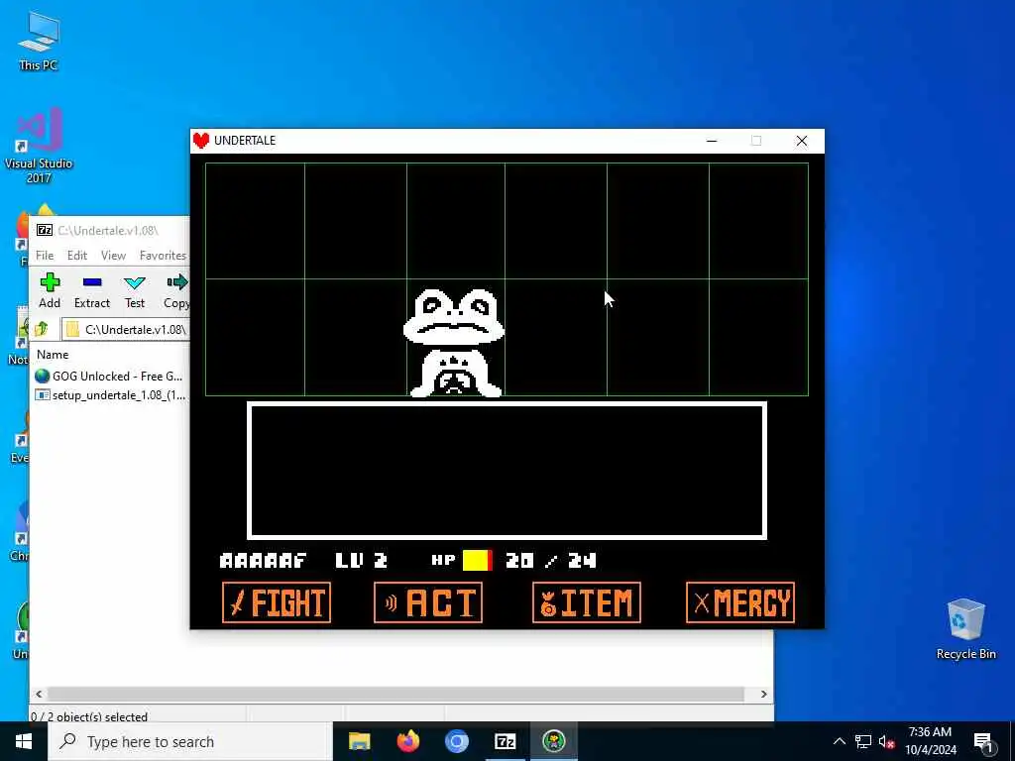The width and height of the screenshot is (1015, 761).
Task: Open the This PC desktop icon
Action: [39, 40]
